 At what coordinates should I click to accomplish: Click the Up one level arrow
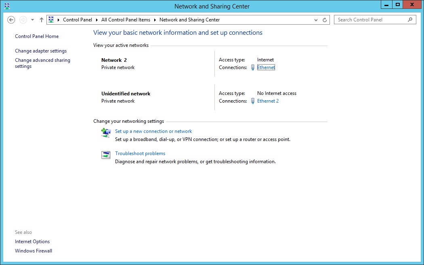point(42,20)
